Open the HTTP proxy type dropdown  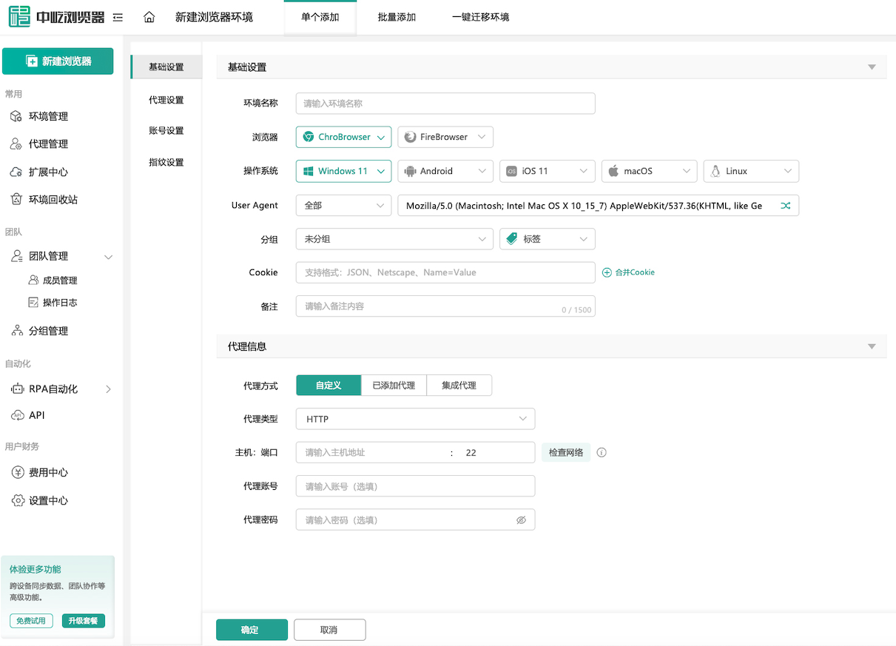415,419
